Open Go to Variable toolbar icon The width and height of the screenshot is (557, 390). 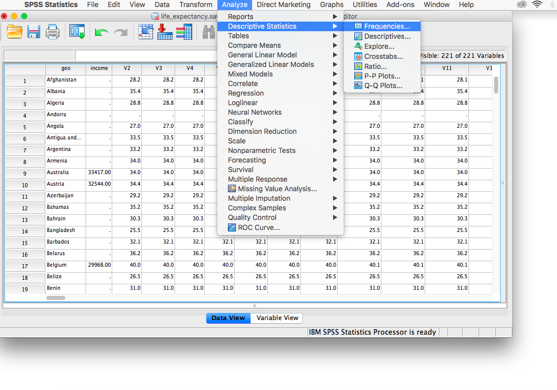pos(165,32)
